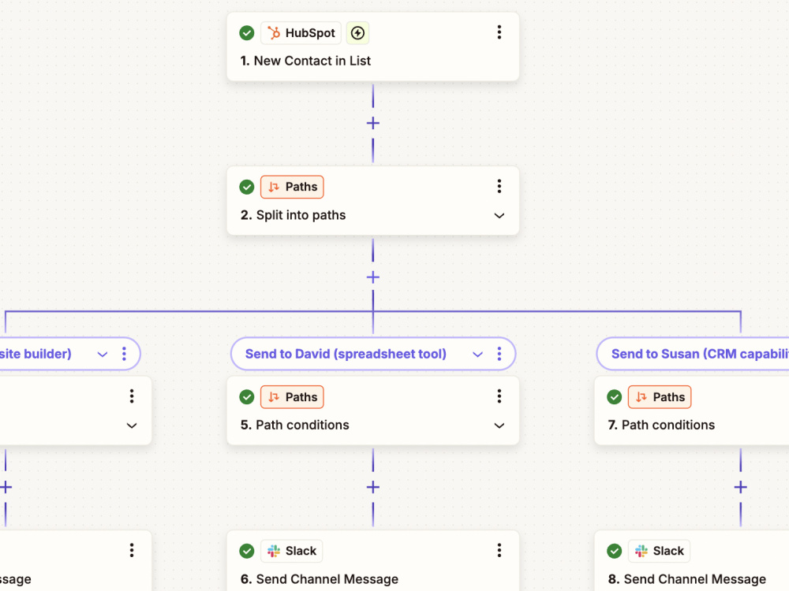Click Paths badge on step 2

(292, 187)
